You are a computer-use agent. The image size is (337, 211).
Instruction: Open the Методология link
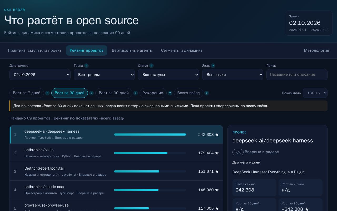click(x=316, y=50)
